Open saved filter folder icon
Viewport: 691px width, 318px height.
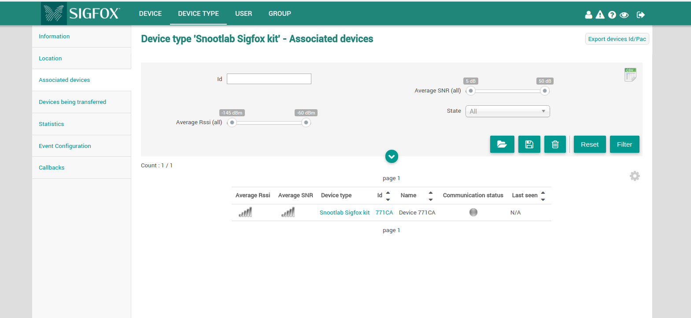tap(502, 144)
